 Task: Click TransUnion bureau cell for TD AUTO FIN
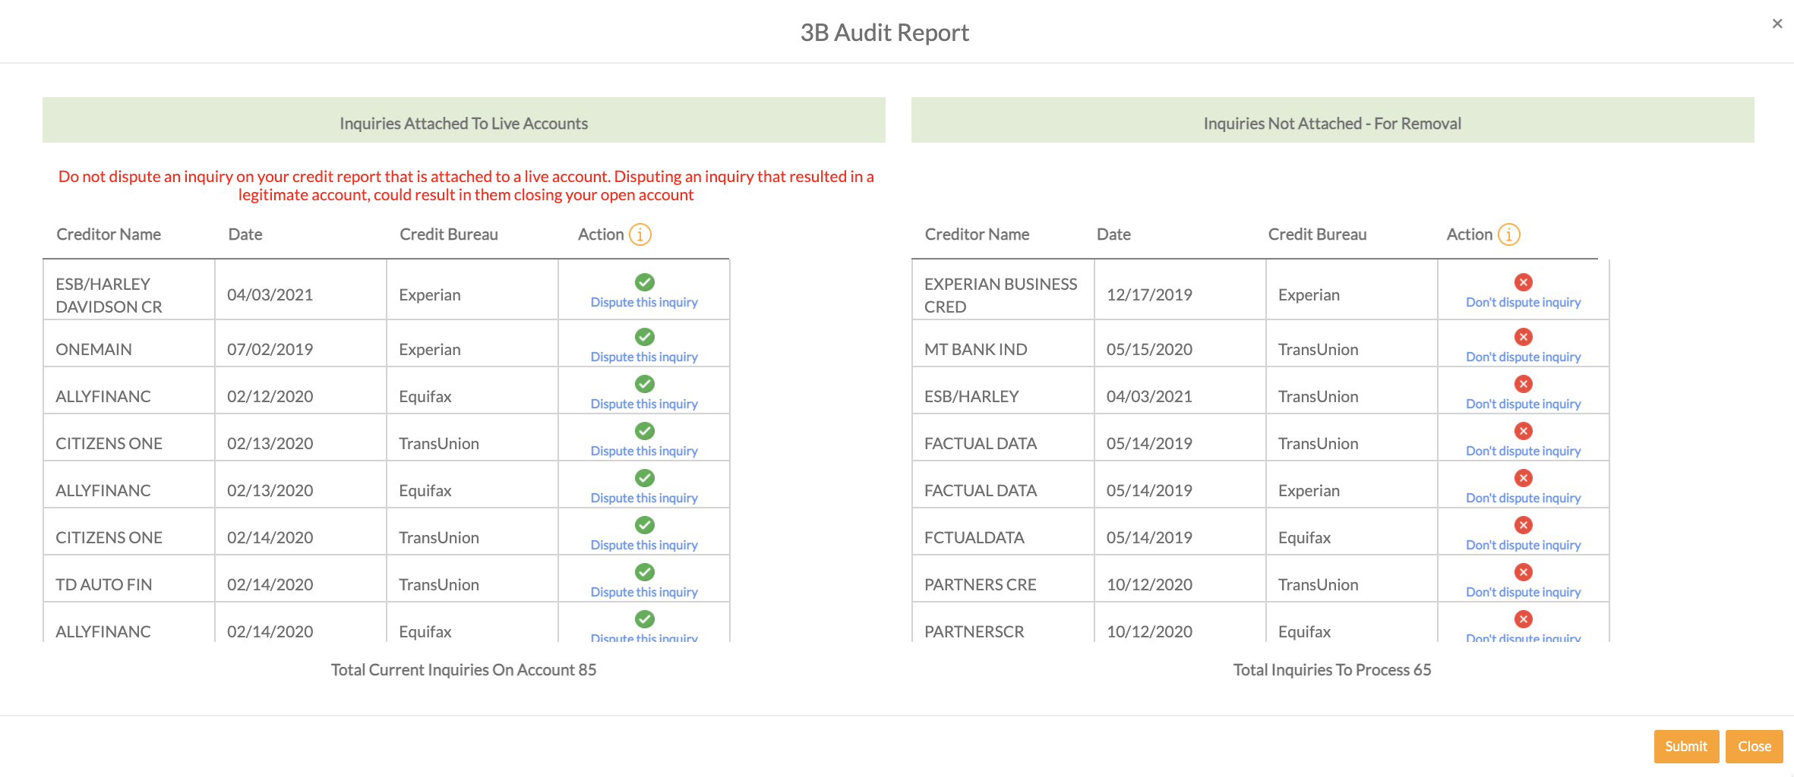pos(472,579)
